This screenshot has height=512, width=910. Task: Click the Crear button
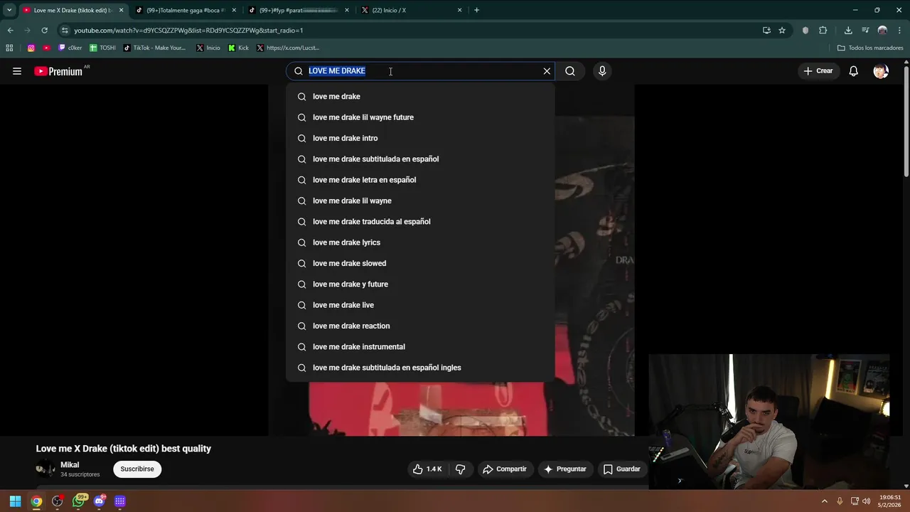click(818, 71)
